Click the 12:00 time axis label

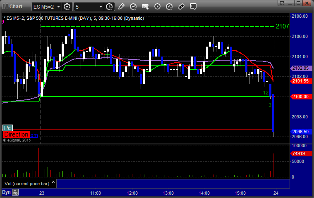[132, 193]
